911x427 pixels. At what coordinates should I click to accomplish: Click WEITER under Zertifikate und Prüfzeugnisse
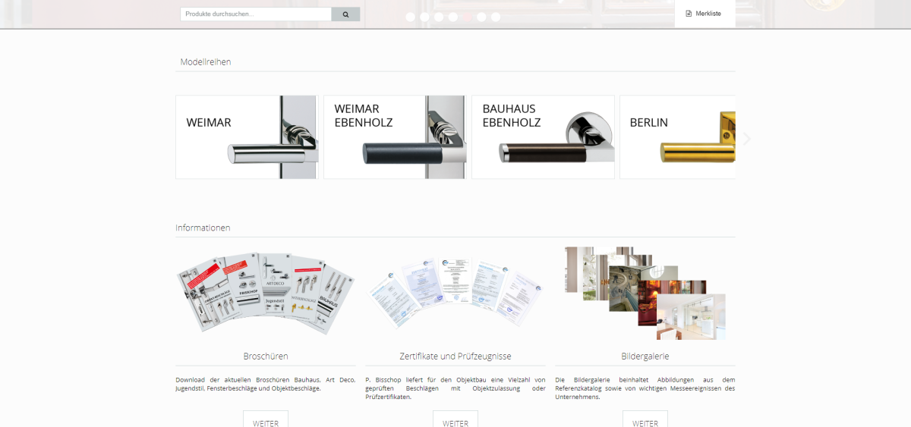tap(455, 419)
